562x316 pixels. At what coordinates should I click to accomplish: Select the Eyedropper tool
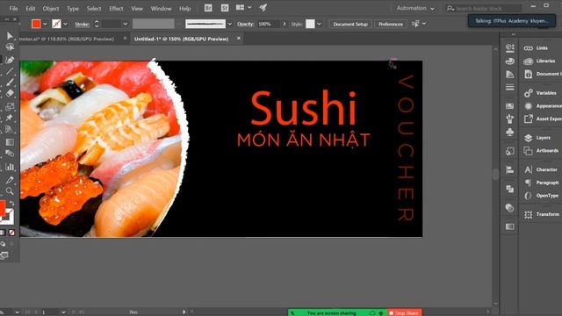point(10,179)
